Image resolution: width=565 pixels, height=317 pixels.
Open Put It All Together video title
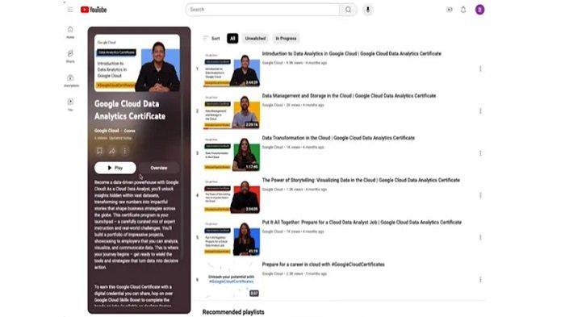pyautogui.click(x=362, y=223)
